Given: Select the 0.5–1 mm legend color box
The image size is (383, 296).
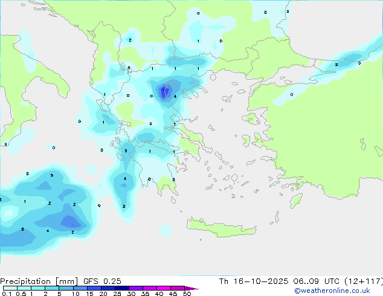Looking at the screenshot, I should pos(24,288).
